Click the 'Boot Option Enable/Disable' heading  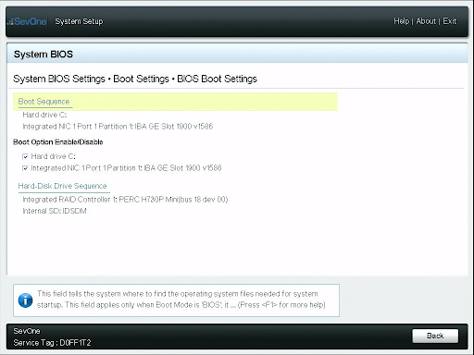[58, 142]
